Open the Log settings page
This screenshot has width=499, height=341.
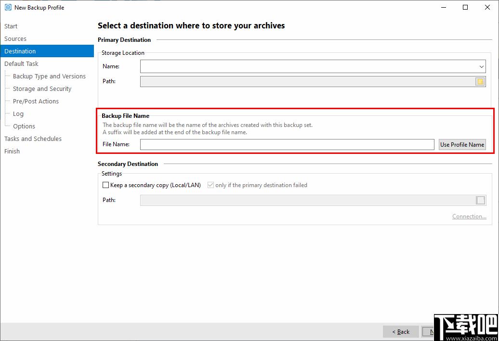click(x=18, y=114)
